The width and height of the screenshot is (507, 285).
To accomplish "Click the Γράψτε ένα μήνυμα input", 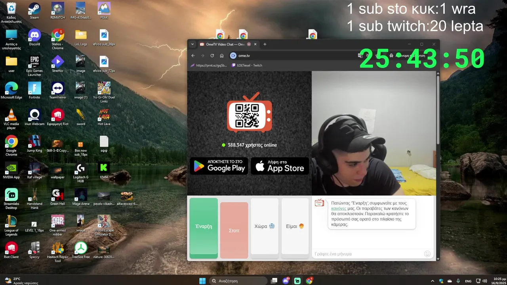I will tap(368, 254).
